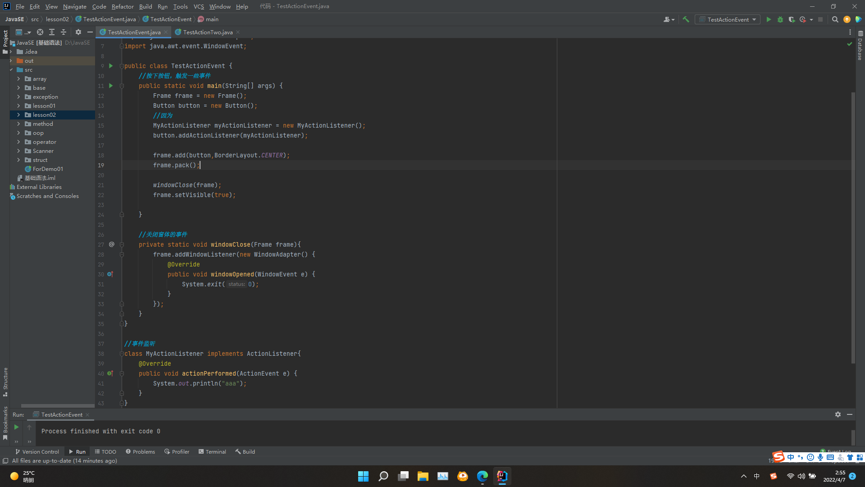Viewport: 865px width, 487px height.
Task: Open the Terminal tool window button
Action: click(212, 451)
